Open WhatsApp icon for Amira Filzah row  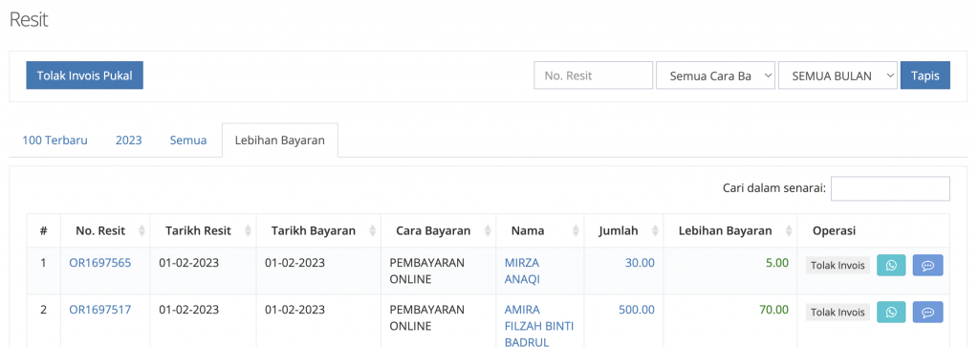pyautogui.click(x=892, y=312)
